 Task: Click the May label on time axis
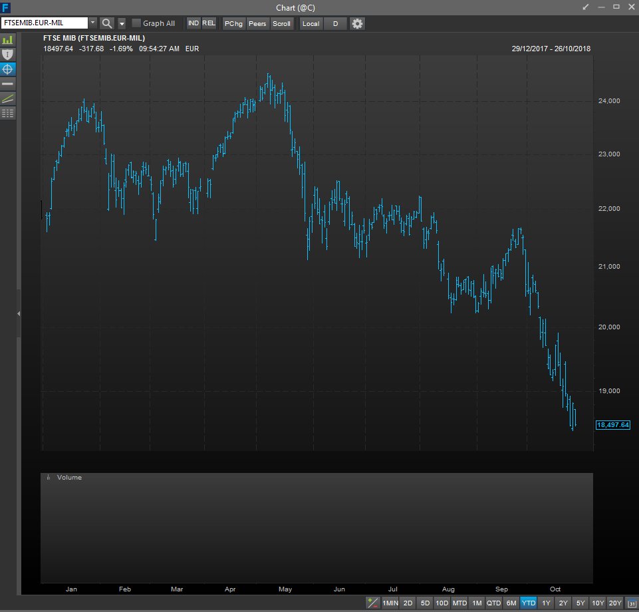pos(285,589)
